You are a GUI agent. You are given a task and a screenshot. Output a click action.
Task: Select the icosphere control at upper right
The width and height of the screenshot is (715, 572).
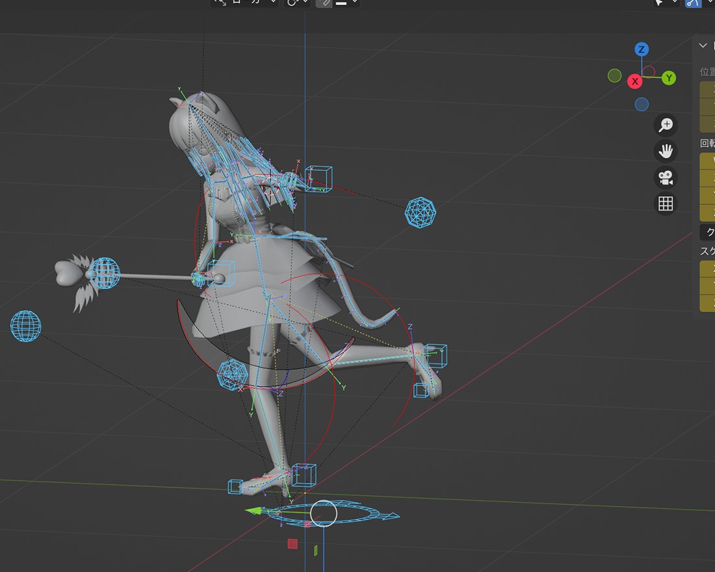click(x=420, y=212)
